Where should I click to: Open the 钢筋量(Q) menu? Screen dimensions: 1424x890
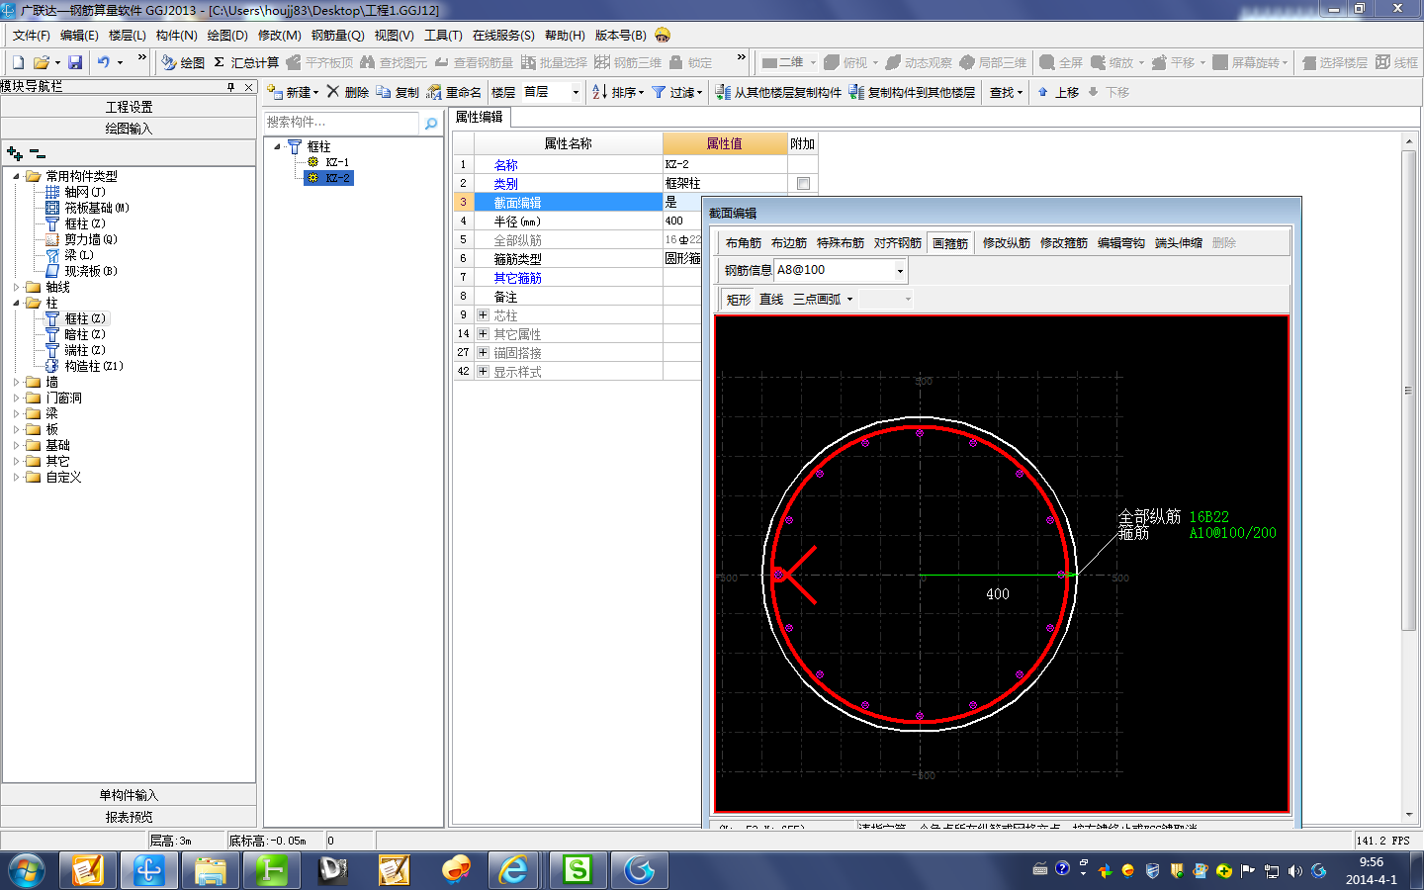pos(338,36)
